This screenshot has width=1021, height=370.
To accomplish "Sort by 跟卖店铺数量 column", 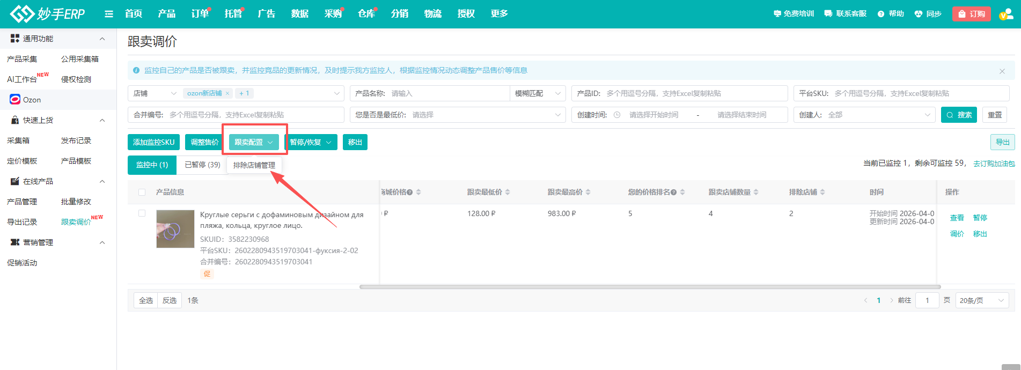I will [756, 192].
